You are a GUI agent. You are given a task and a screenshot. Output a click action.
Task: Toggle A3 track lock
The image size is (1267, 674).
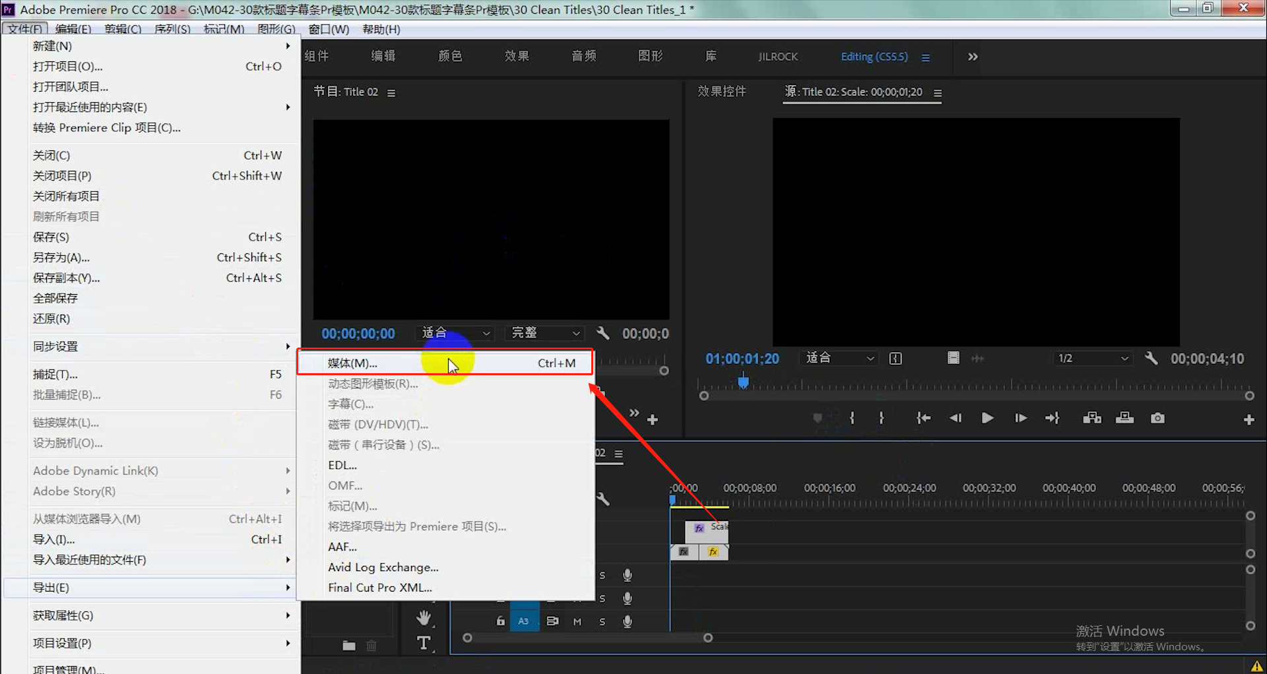[500, 621]
